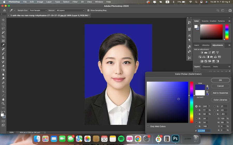233x145 pixels.
Task: Click the Quick Mask mode icon
Action: (3, 121)
